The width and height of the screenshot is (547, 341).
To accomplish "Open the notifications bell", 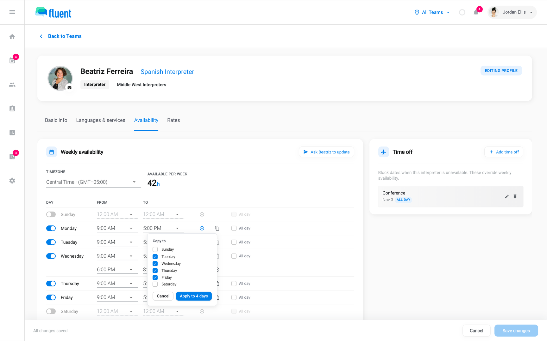I will tap(476, 12).
